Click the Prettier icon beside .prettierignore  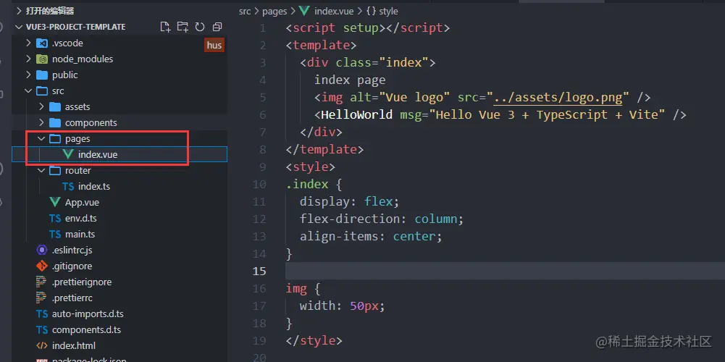pyautogui.click(x=42, y=282)
